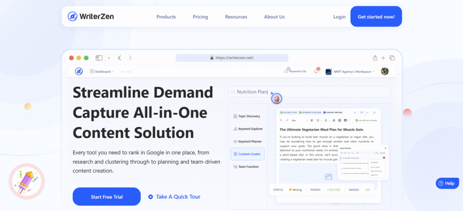The height and width of the screenshot is (211, 463).
Task: Insert image using editor toolbar image icon
Action: 340,120
